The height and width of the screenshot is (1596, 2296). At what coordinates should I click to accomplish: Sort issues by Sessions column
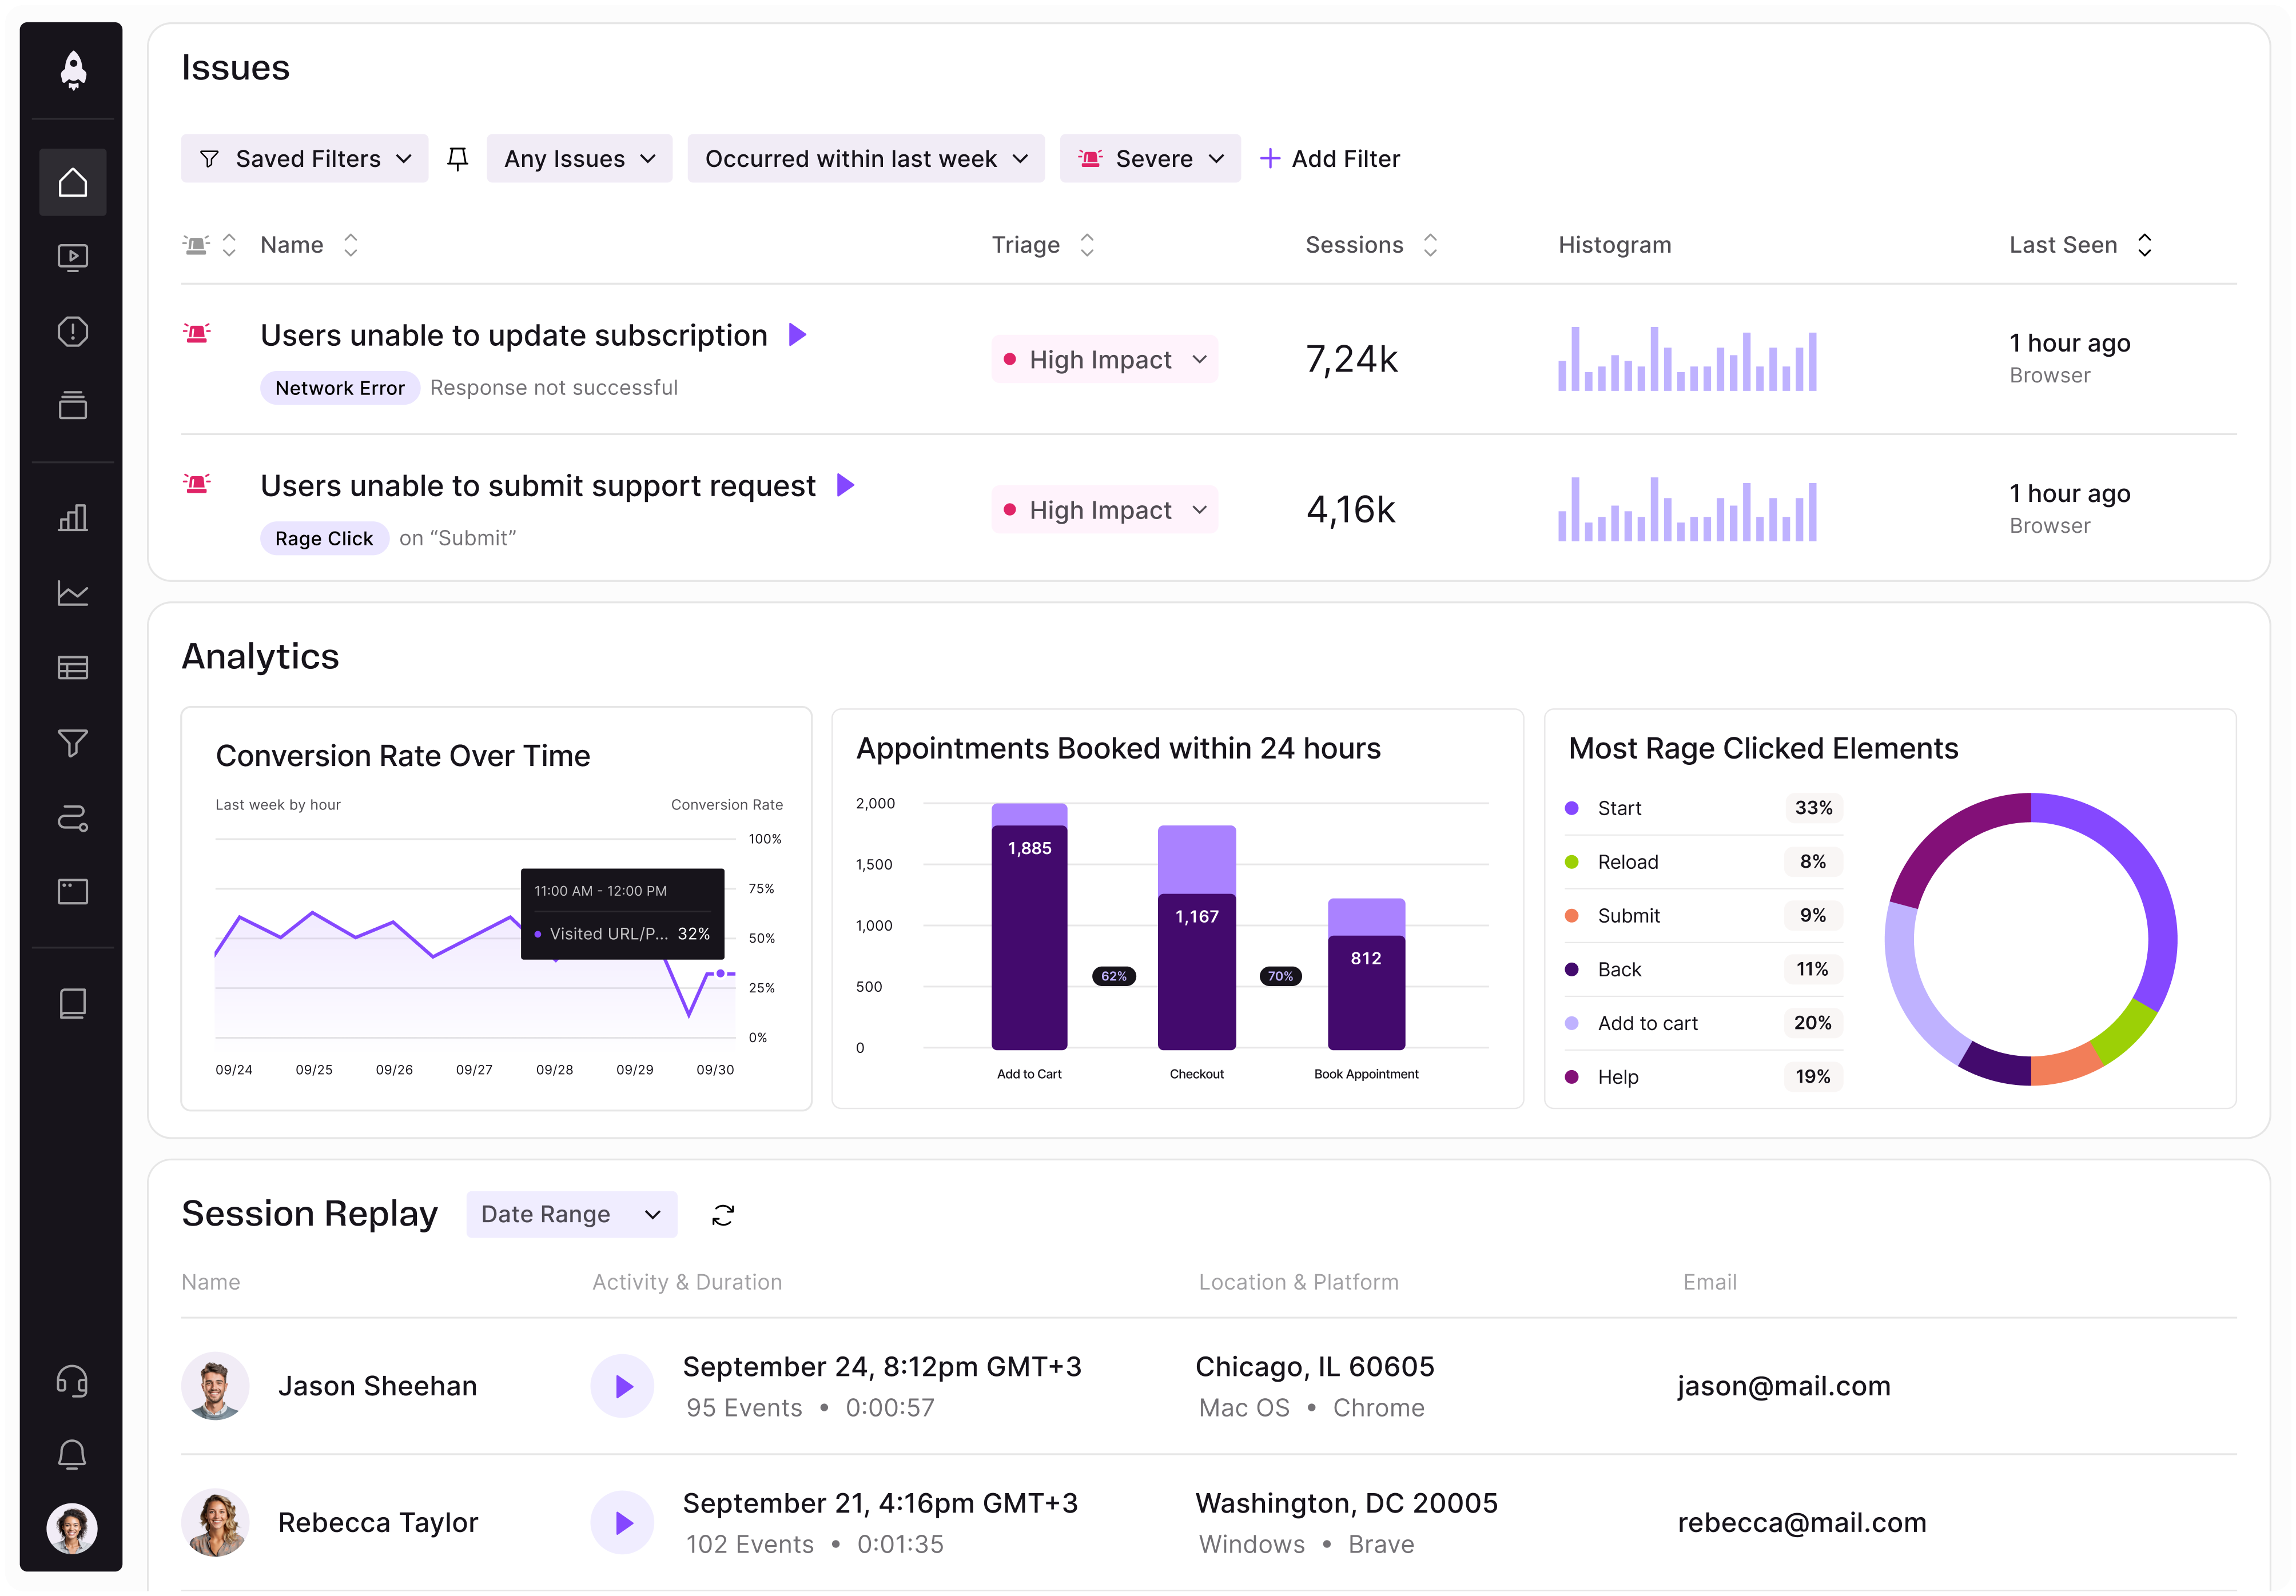point(1371,245)
